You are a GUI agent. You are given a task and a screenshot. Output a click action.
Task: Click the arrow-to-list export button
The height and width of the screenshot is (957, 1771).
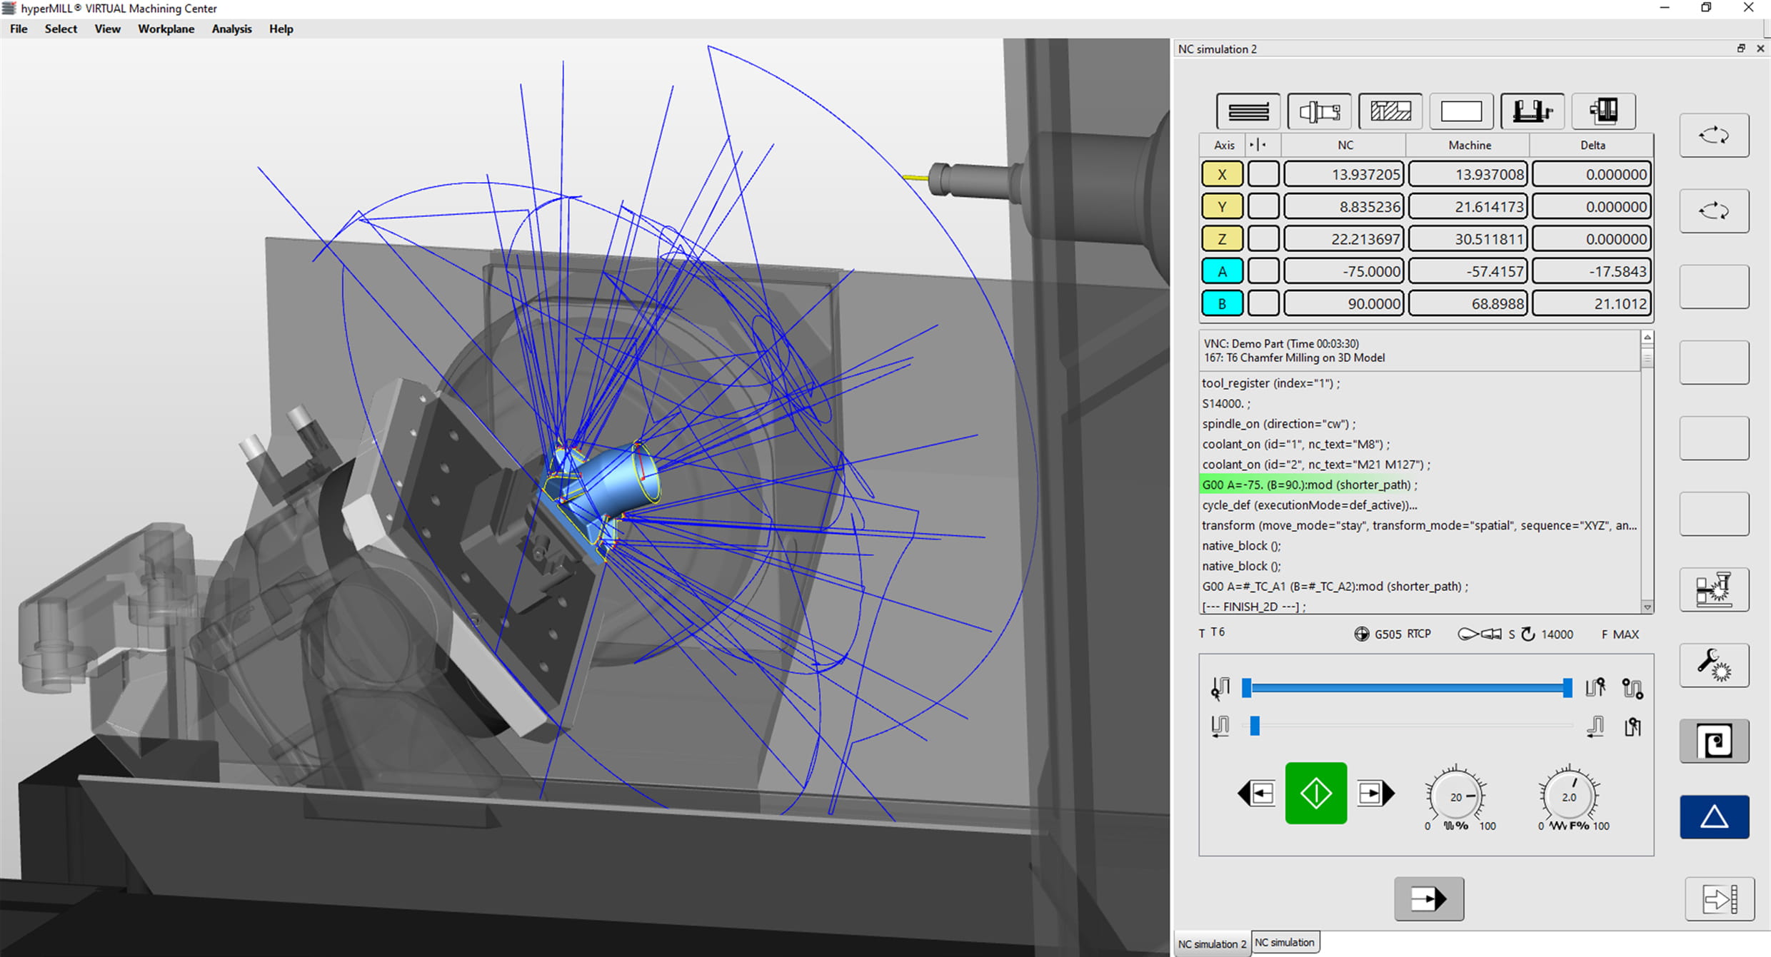(x=1720, y=898)
